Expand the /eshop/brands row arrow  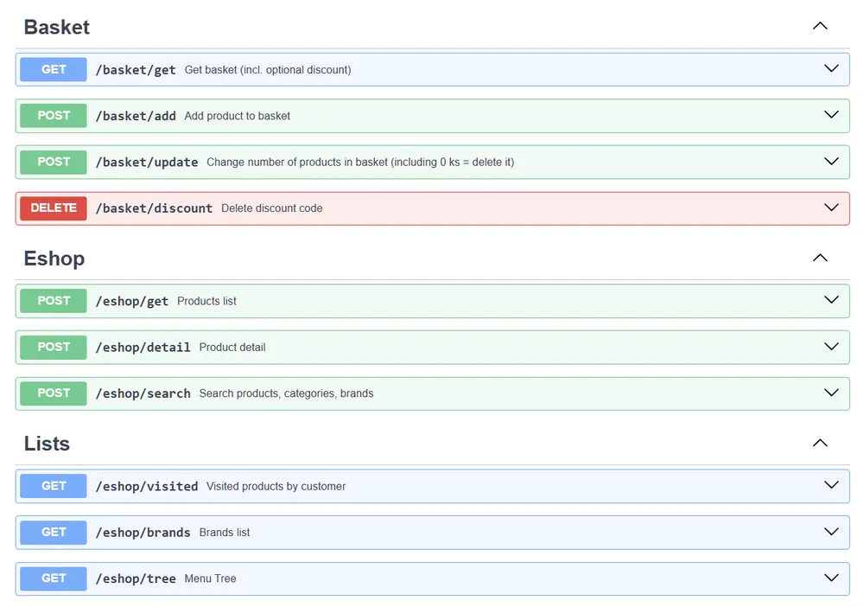(831, 532)
